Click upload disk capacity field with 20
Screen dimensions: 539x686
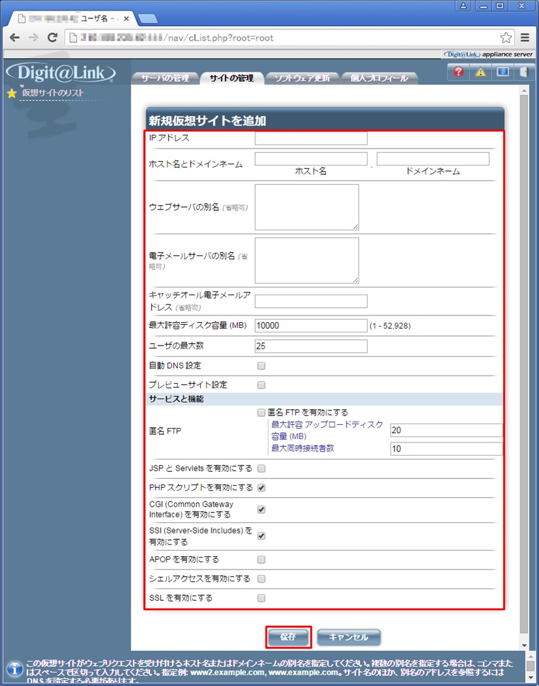(446, 430)
